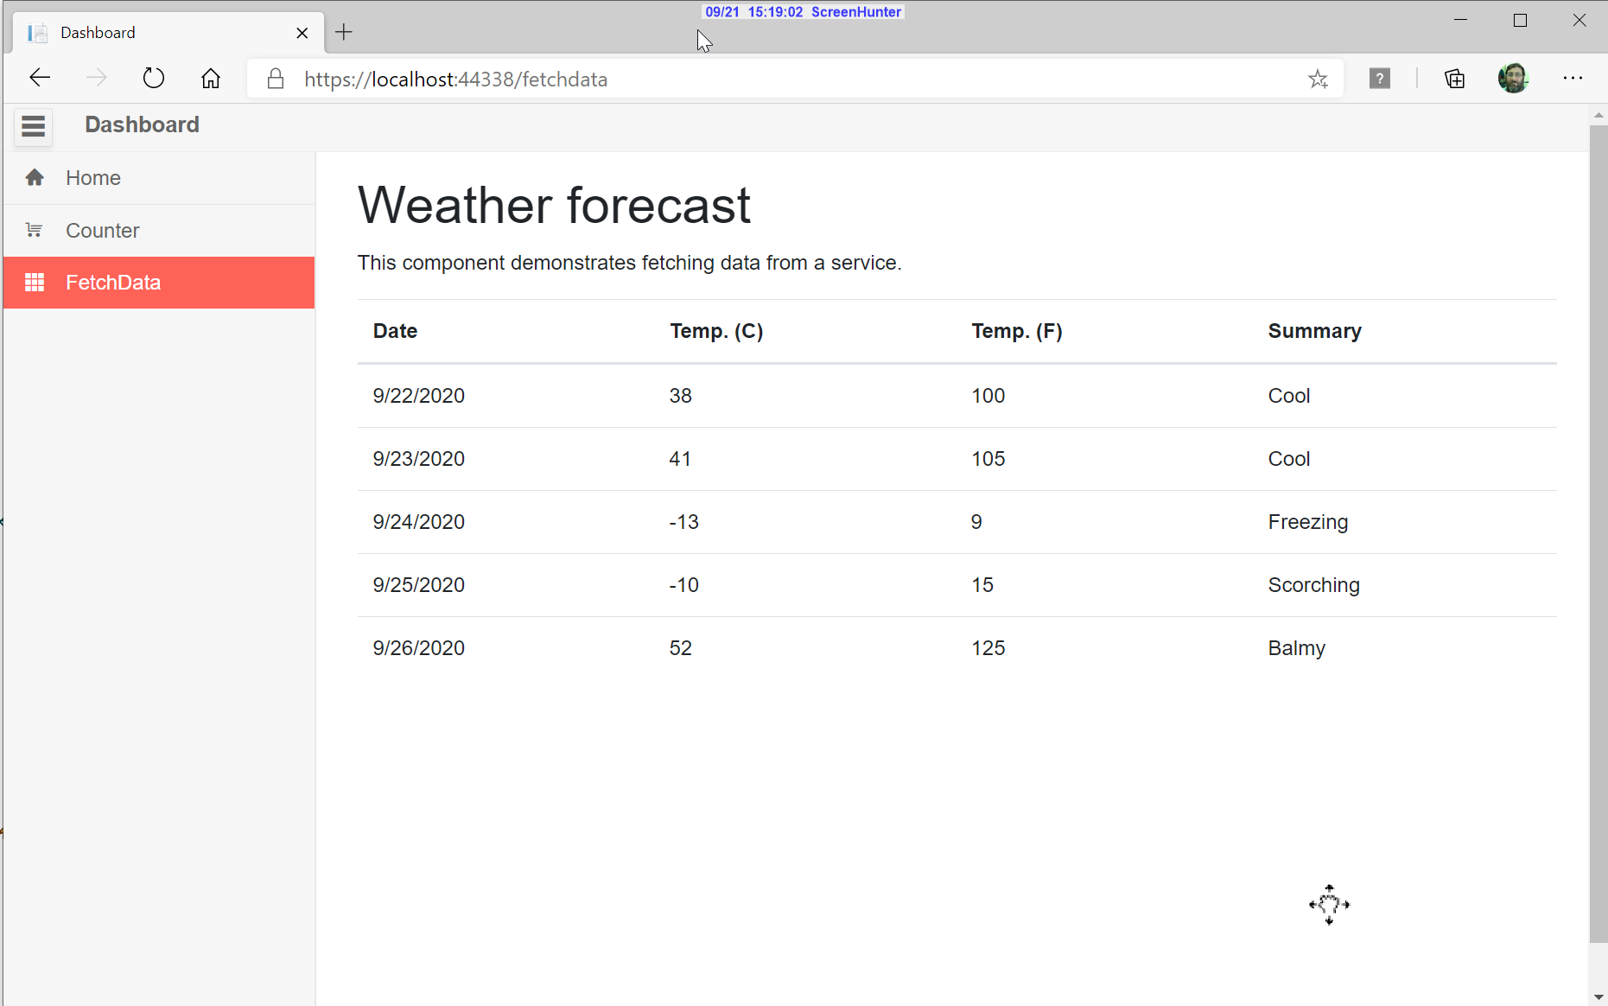The image size is (1608, 1006).
Task: Click the Counter cart icon in sidebar
Action: (35, 230)
